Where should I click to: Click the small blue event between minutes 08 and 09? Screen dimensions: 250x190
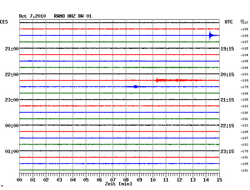[x=136, y=87]
